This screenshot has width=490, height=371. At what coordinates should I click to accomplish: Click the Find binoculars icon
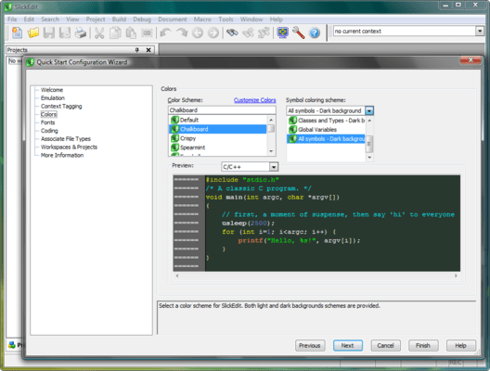point(232,32)
